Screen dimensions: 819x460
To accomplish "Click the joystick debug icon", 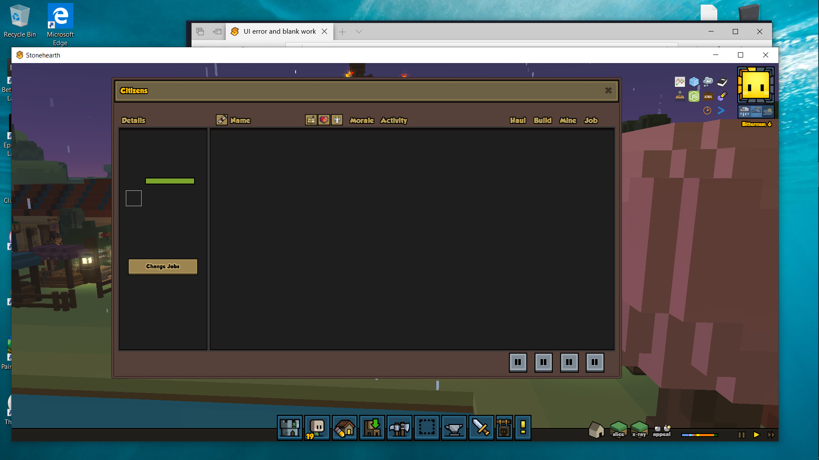I will pyautogui.click(x=680, y=96).
